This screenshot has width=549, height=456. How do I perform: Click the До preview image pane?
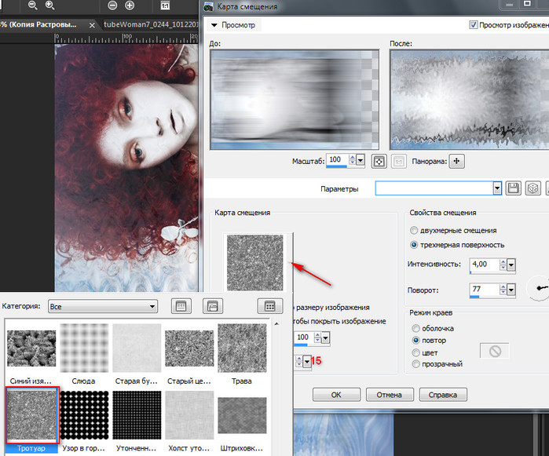point(294,100)
